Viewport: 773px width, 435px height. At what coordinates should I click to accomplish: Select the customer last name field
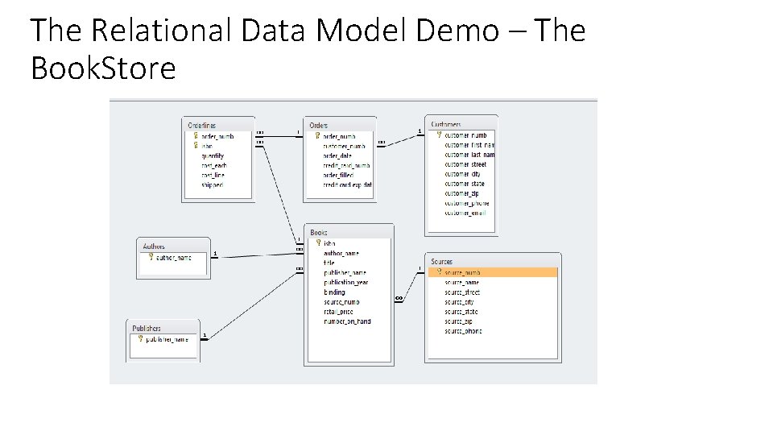pos(469,155)
